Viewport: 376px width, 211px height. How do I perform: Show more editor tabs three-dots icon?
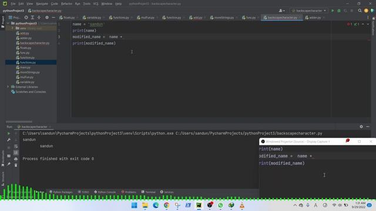368,18
